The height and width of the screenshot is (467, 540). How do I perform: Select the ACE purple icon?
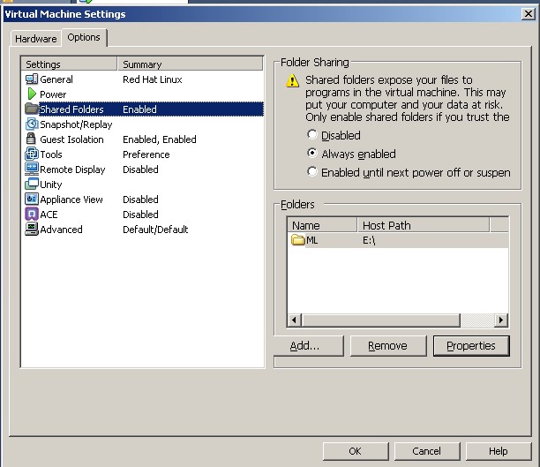[x=32, y=215]
